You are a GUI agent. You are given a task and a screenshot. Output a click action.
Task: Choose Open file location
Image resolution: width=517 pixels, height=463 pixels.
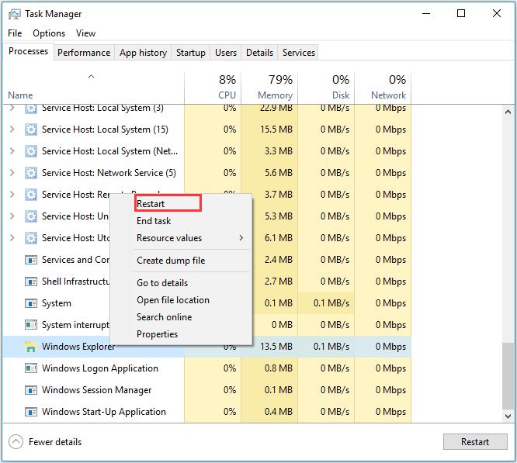click(182, 300)
